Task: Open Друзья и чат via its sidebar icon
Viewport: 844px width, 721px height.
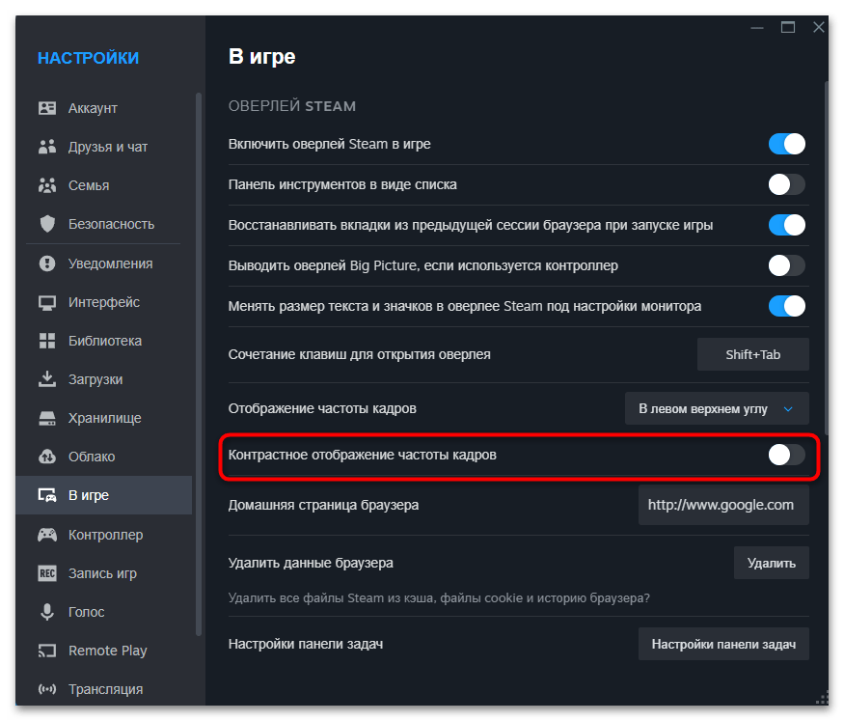Action: coord(47,147)
